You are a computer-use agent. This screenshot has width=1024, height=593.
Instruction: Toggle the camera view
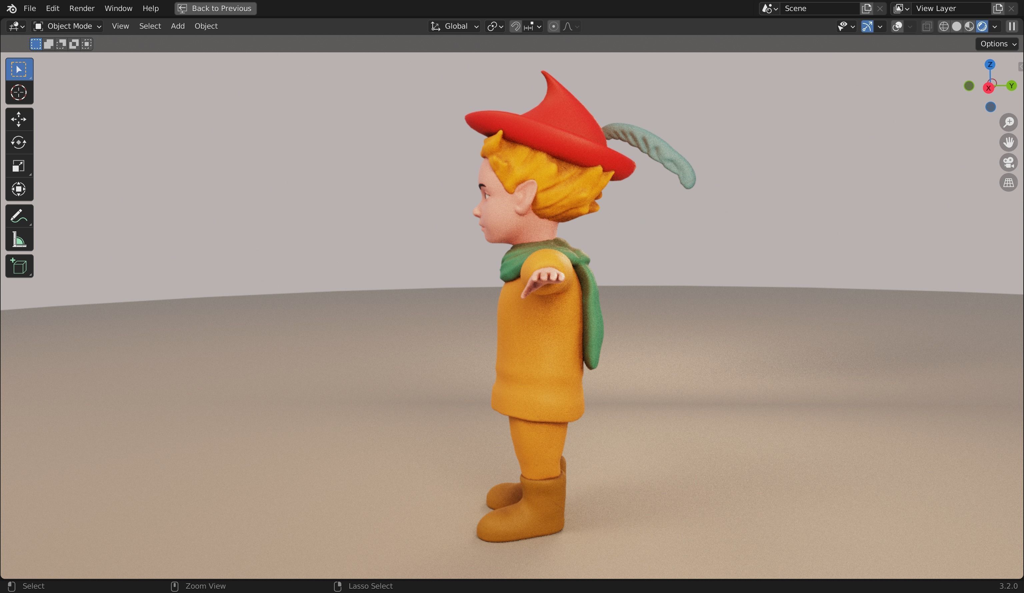point(1009,163)
